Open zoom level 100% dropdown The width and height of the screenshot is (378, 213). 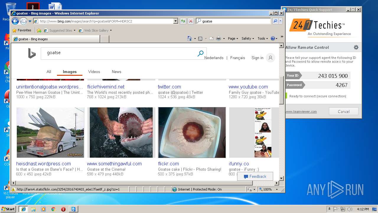tap(277, 189)
